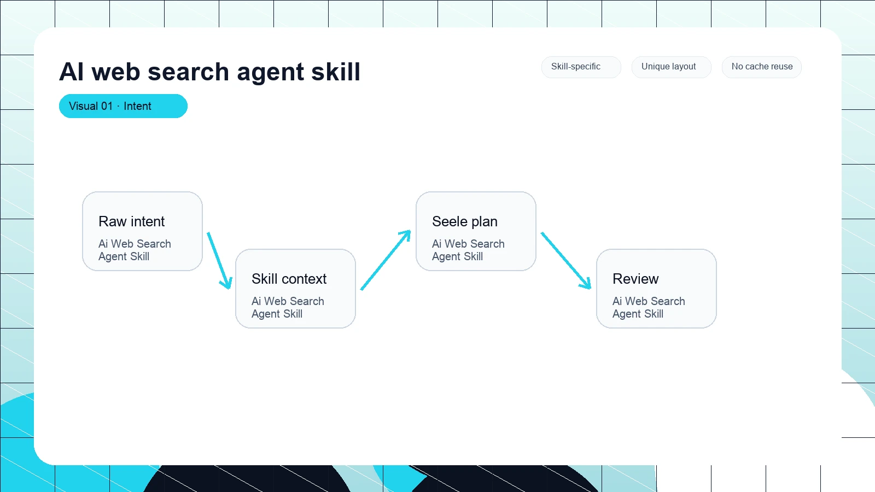The height and width of the screenshot is (492, 875).
Task: Click the Unique layout tag
Action: 671,67
